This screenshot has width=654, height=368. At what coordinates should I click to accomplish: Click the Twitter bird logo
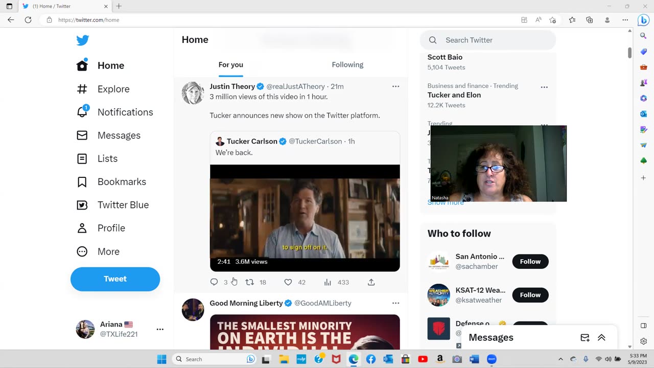[x=83, y=40]
